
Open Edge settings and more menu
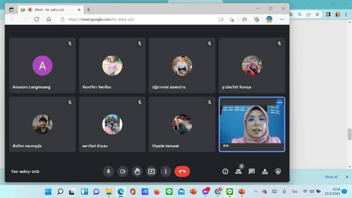(282, 19)
